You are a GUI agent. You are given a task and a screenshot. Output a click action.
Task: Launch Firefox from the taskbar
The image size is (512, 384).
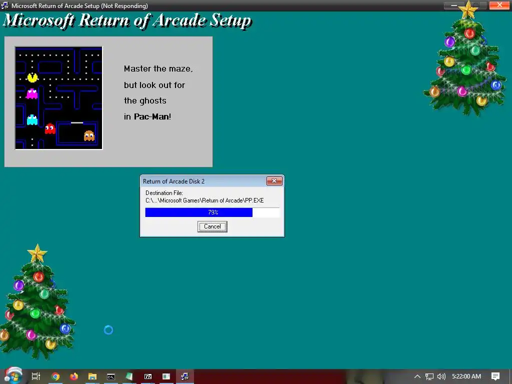coord(74,376)
